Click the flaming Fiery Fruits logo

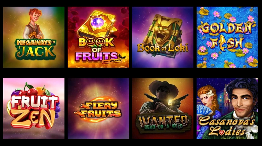(x=98, y=109)
